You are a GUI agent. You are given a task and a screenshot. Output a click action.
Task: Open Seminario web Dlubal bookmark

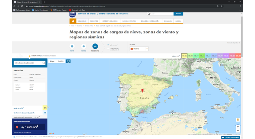coord(77,10)
